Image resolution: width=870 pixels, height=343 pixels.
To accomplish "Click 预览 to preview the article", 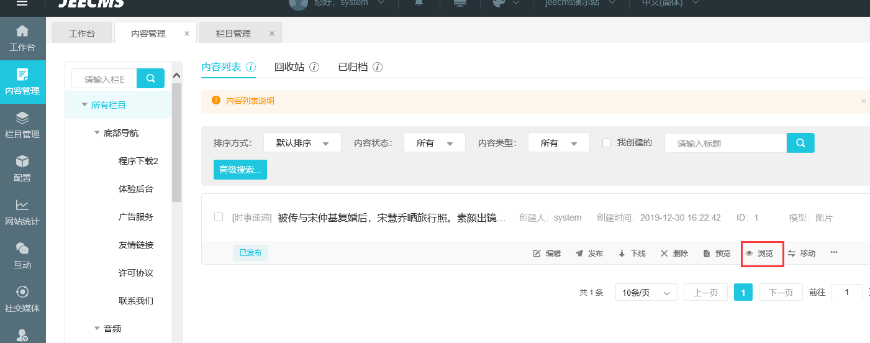I will (x=717, y=254).
